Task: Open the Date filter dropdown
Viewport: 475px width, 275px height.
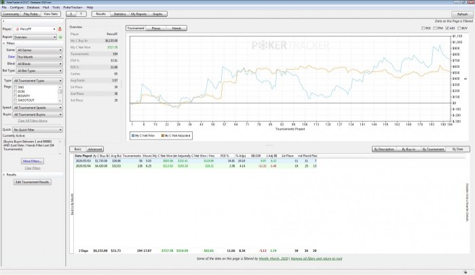Action: 40,57
